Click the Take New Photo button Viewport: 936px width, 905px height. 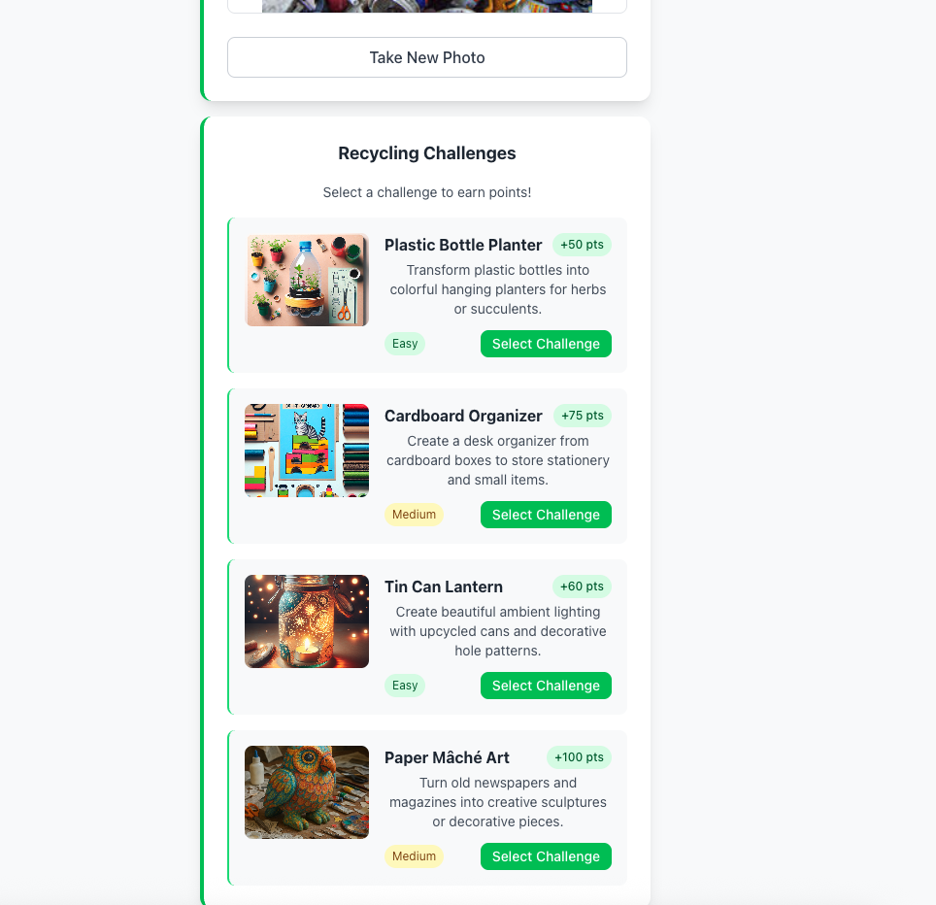[x=427, y=57]
